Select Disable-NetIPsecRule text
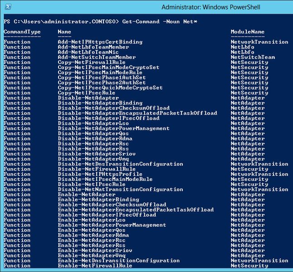Screen dimensions: 293x272 pyautogui.click(x=92, y=184)
